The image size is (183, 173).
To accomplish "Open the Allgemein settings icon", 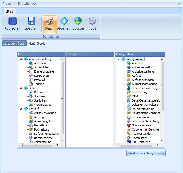I will coord(64,21).
